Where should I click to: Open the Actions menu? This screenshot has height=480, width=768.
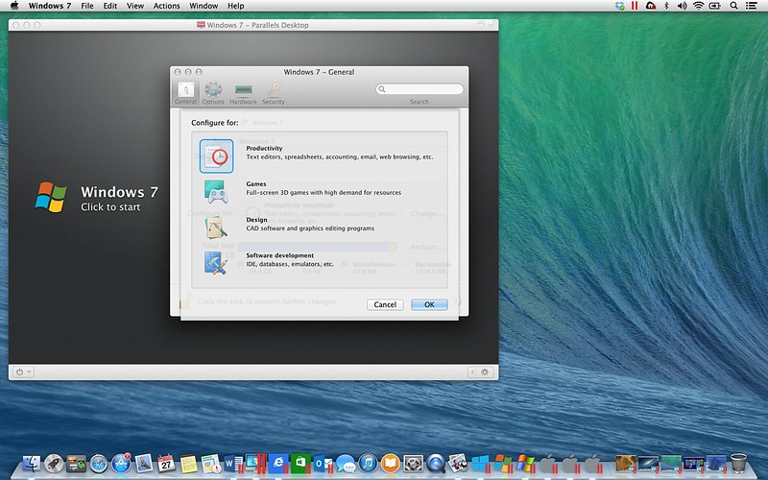pos(166,6)
